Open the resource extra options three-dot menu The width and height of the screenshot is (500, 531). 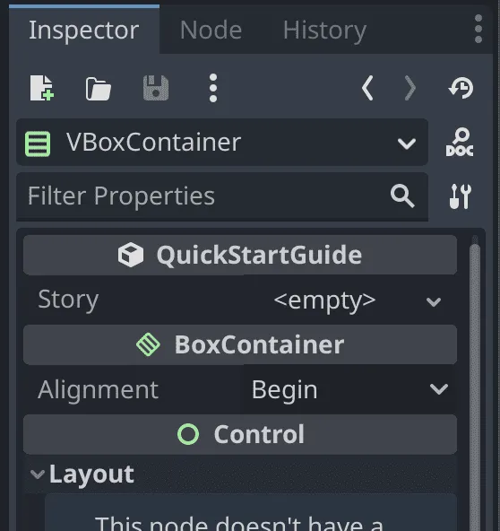[212, 88]
